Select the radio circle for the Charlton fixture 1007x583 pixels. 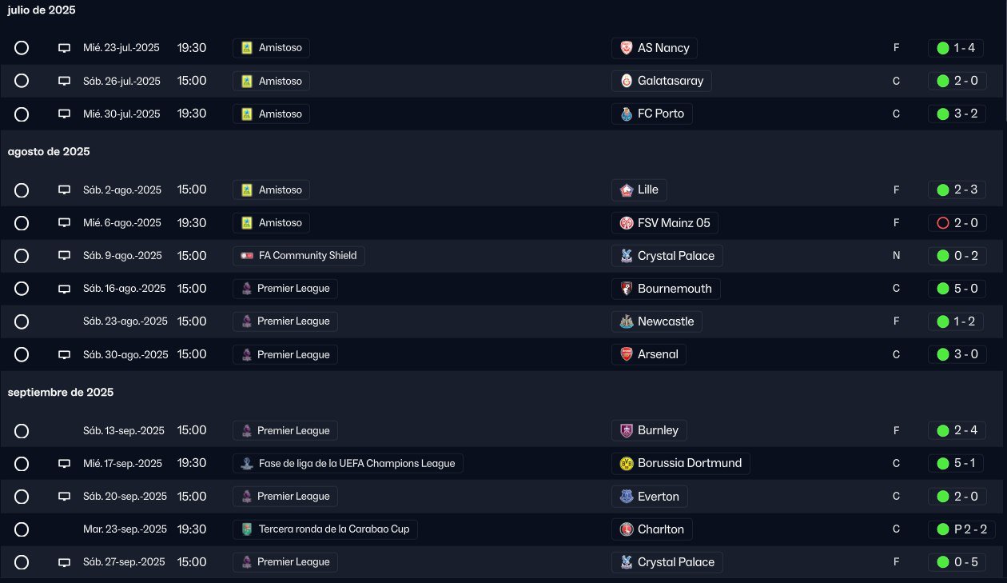(22, 529)
